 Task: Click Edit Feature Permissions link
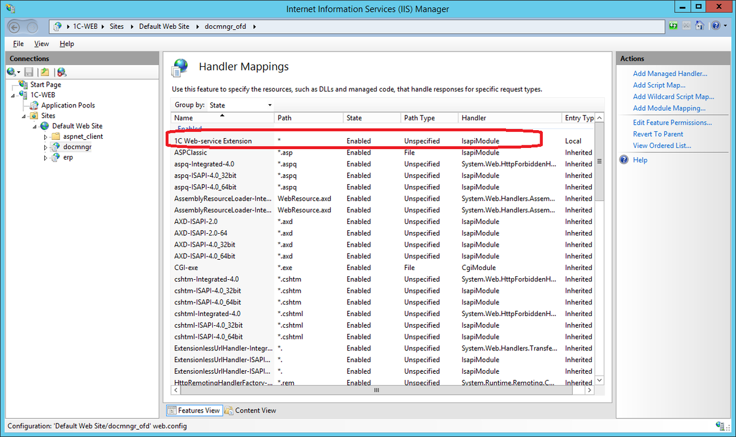point(672,122)
